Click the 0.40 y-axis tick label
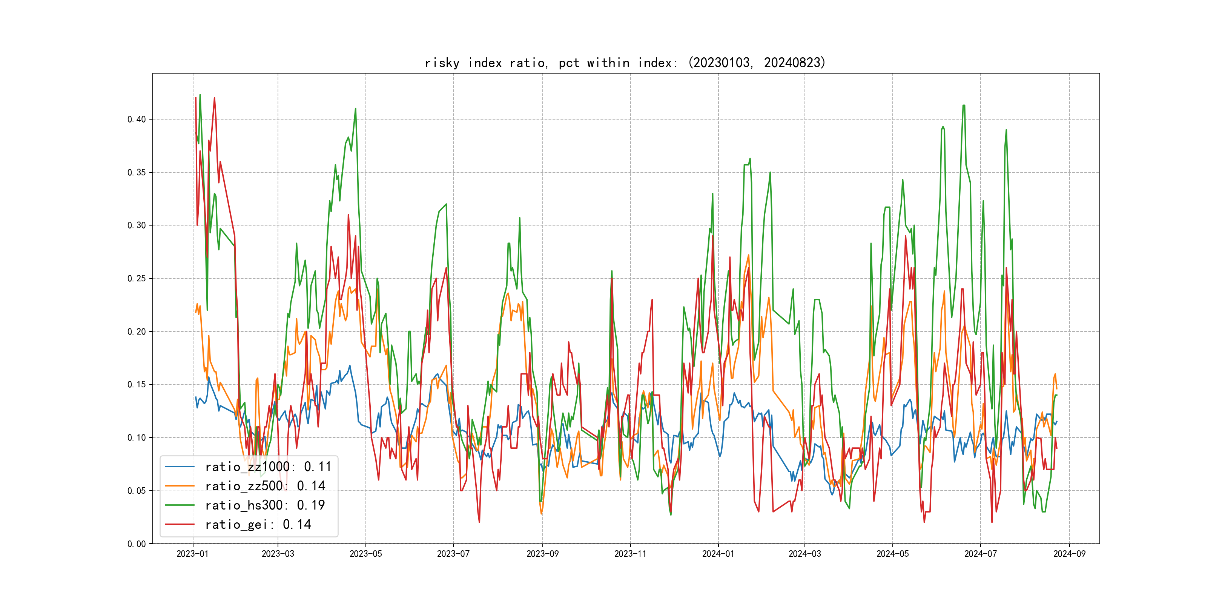Image resolution: width=1222 pixels, height=611 pixels. tap(137, 120)
